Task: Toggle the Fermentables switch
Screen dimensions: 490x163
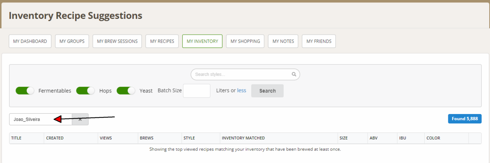Action: [x=25, y=91]
